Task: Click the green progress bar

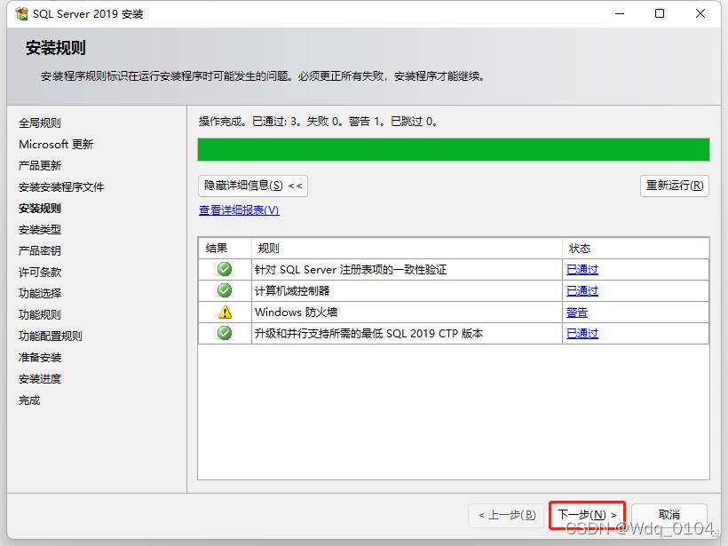Action: [453, 149]
